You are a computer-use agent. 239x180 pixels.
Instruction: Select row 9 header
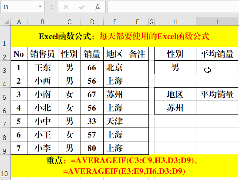point(5,148)
